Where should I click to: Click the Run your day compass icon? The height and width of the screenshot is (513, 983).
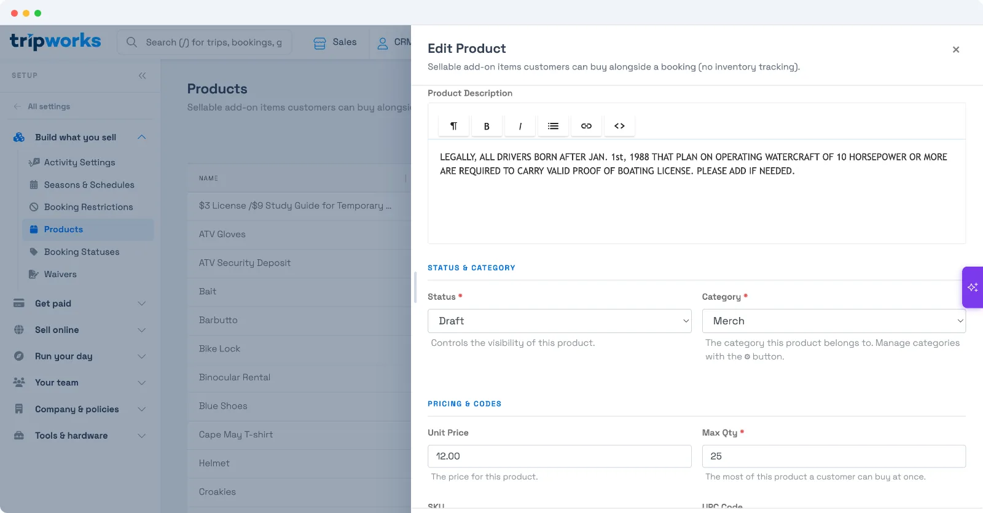(x=19, y=356)
